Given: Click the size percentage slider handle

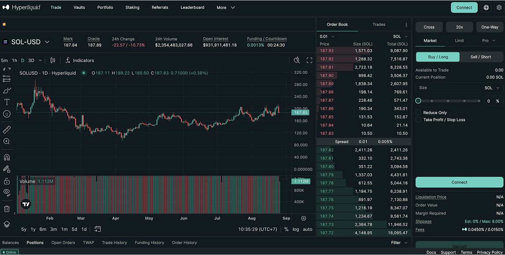Looking at the screenshot, I should pyautogui.click(x=418, y=101).
